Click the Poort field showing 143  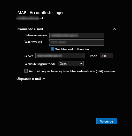[x=106, y=56]
